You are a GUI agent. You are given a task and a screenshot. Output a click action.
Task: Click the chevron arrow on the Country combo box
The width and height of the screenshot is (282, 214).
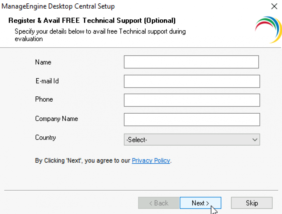point(255,140)
